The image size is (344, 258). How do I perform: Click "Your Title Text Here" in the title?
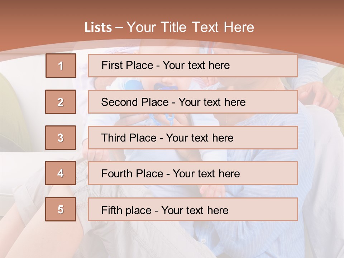190,28
